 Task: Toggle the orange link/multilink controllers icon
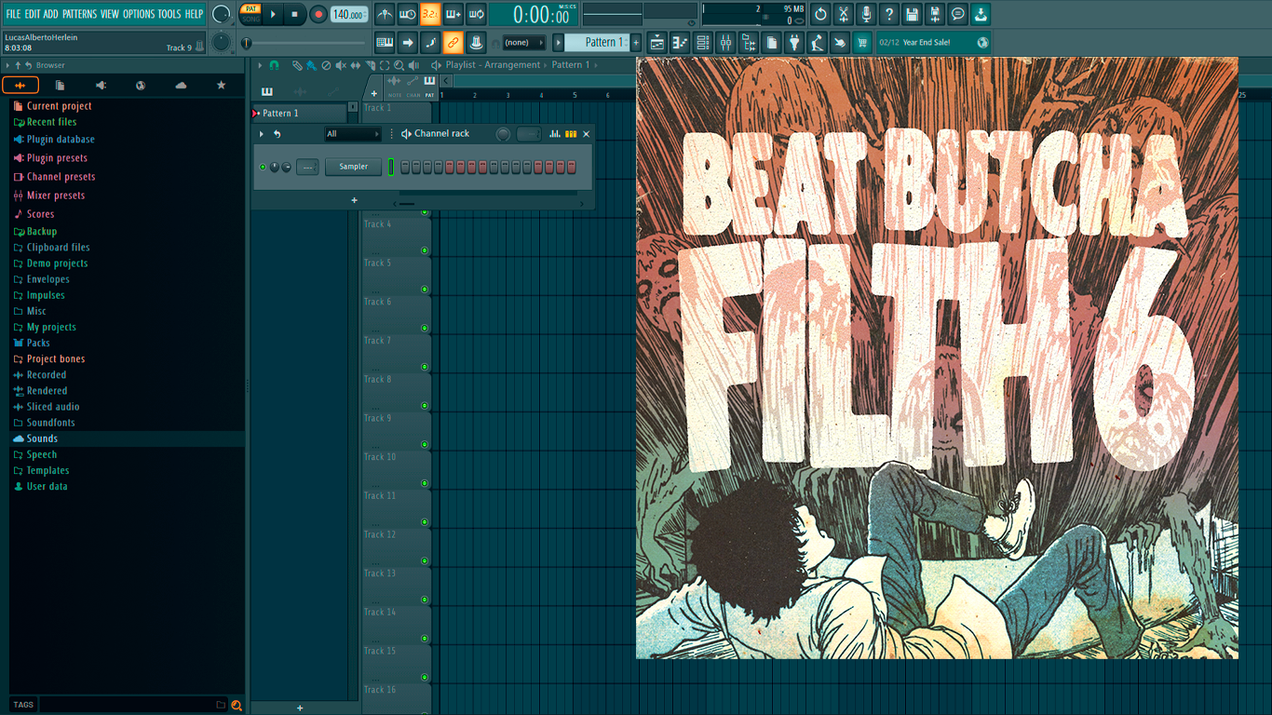pyautogui.click(x=453, y=42)
